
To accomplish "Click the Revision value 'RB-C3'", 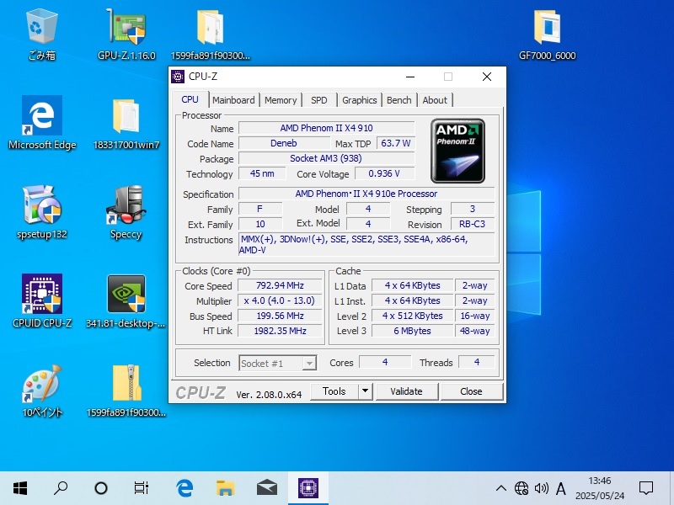I will [x=473, y=224].
